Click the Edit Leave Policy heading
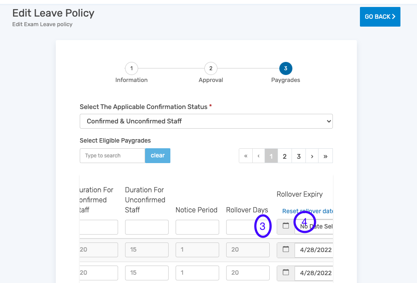Screen dimensions: 417x283 pyautogui.click(x=54, y=13)
